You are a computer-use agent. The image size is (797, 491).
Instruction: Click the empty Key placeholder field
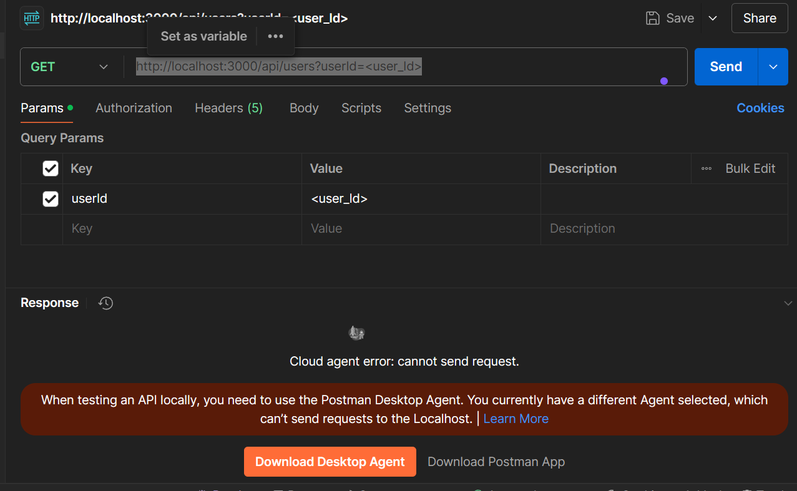pyautogui.click(x=182, y=229)
